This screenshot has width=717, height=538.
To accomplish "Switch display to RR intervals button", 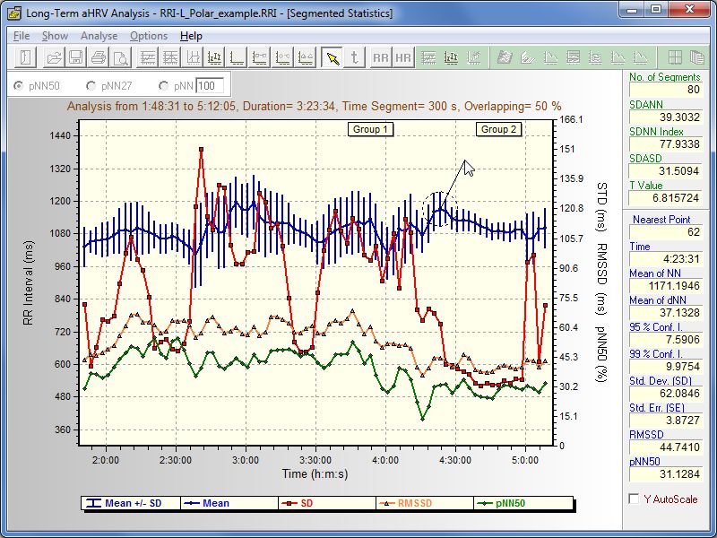I will 381,58.
